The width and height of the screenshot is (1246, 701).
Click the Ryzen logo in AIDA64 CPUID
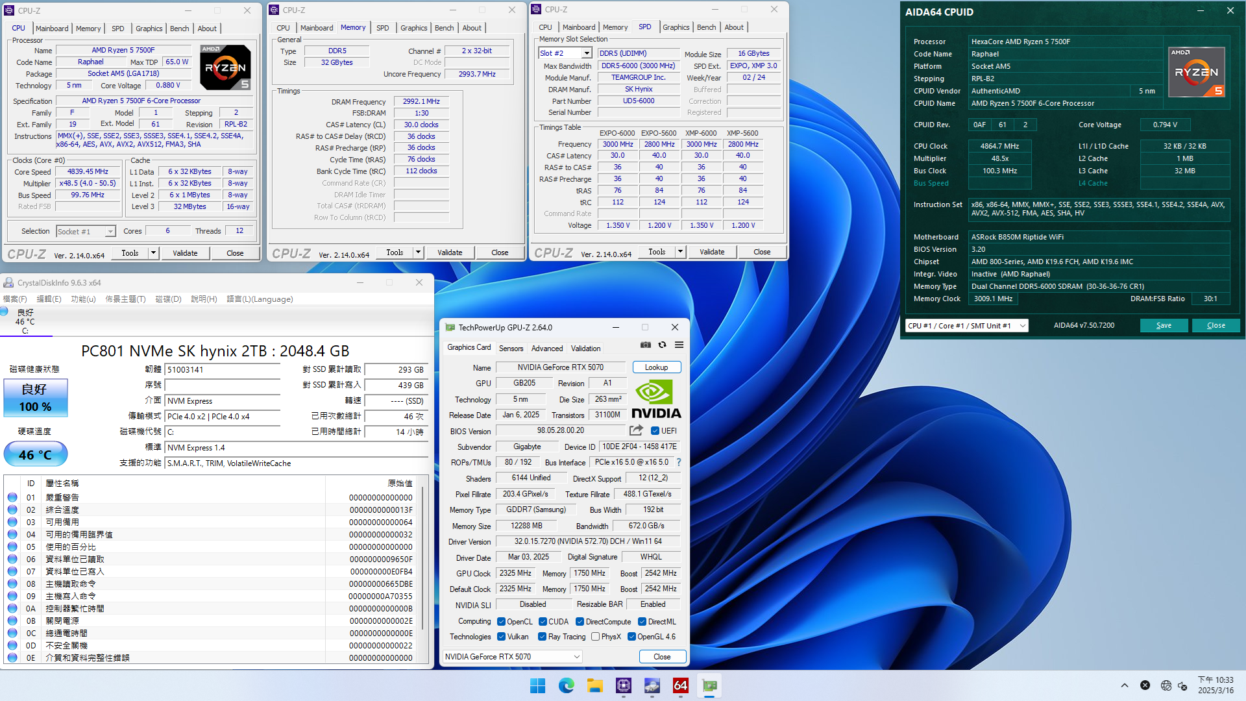pos(1196,72)
